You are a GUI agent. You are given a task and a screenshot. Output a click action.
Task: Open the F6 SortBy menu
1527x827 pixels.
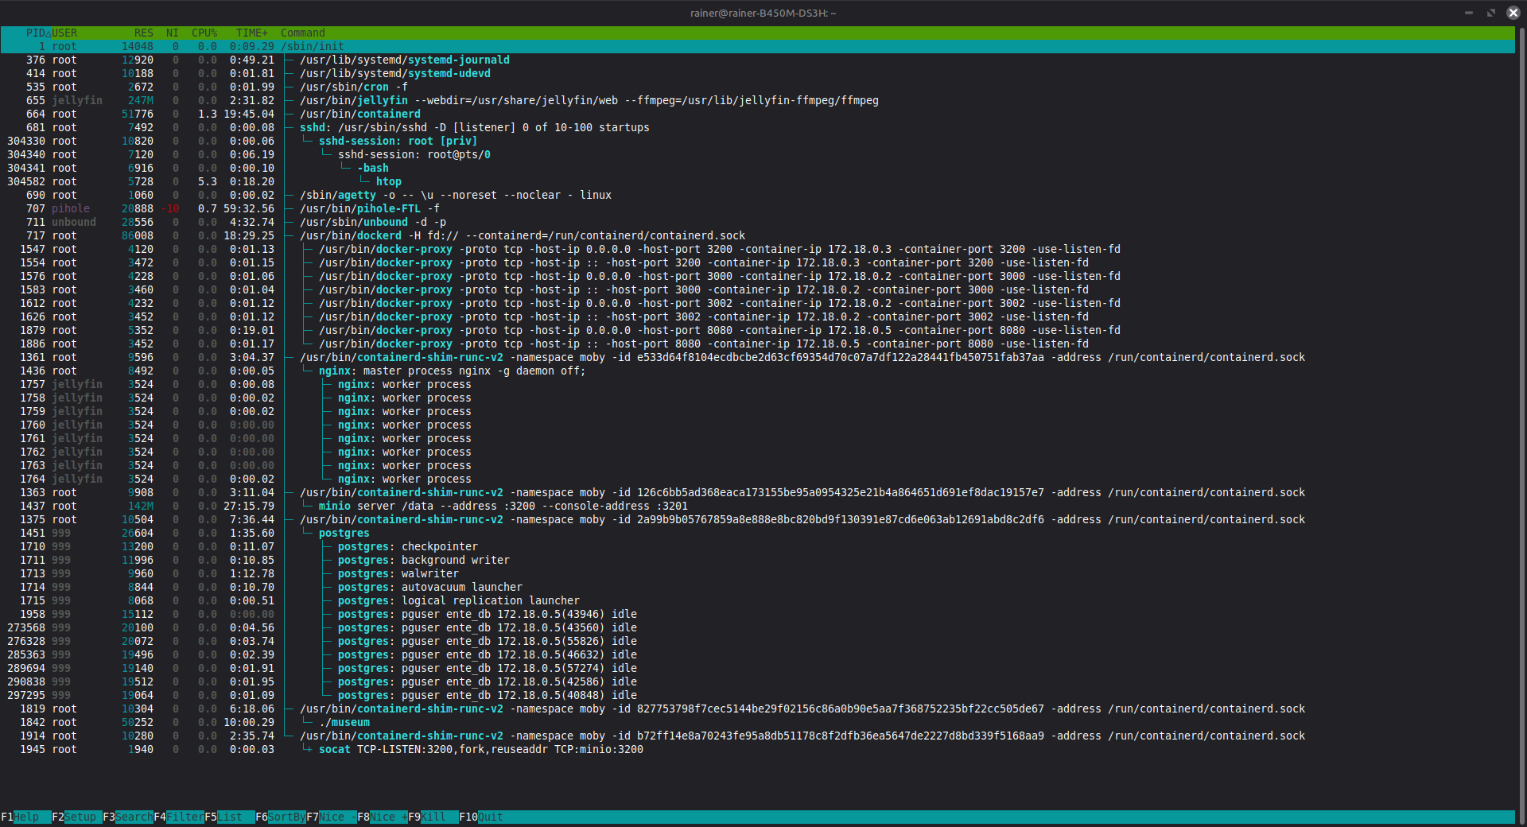tap(286, 817)
